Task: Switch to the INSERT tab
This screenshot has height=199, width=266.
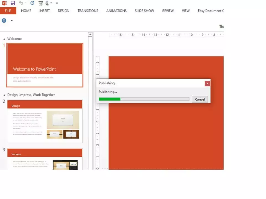Action: pyautogui.click(x=44, y=11)
